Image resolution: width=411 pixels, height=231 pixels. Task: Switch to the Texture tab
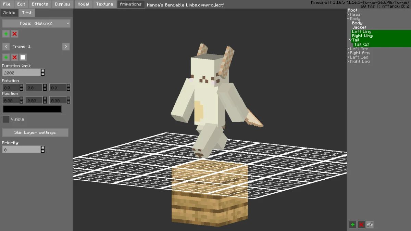(x=104, y=4)
